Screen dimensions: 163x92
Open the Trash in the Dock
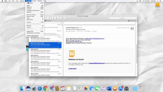pyautogui.click(x=140, y=88)
